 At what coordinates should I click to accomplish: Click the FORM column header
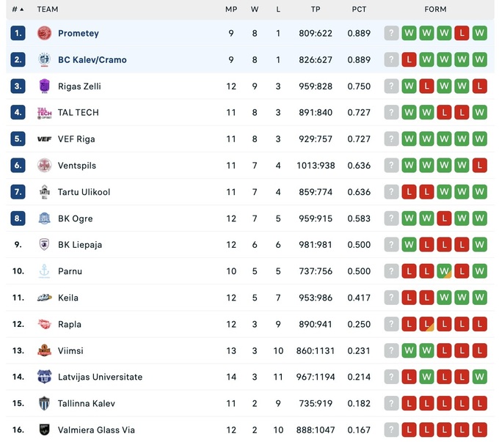point(435,10)
